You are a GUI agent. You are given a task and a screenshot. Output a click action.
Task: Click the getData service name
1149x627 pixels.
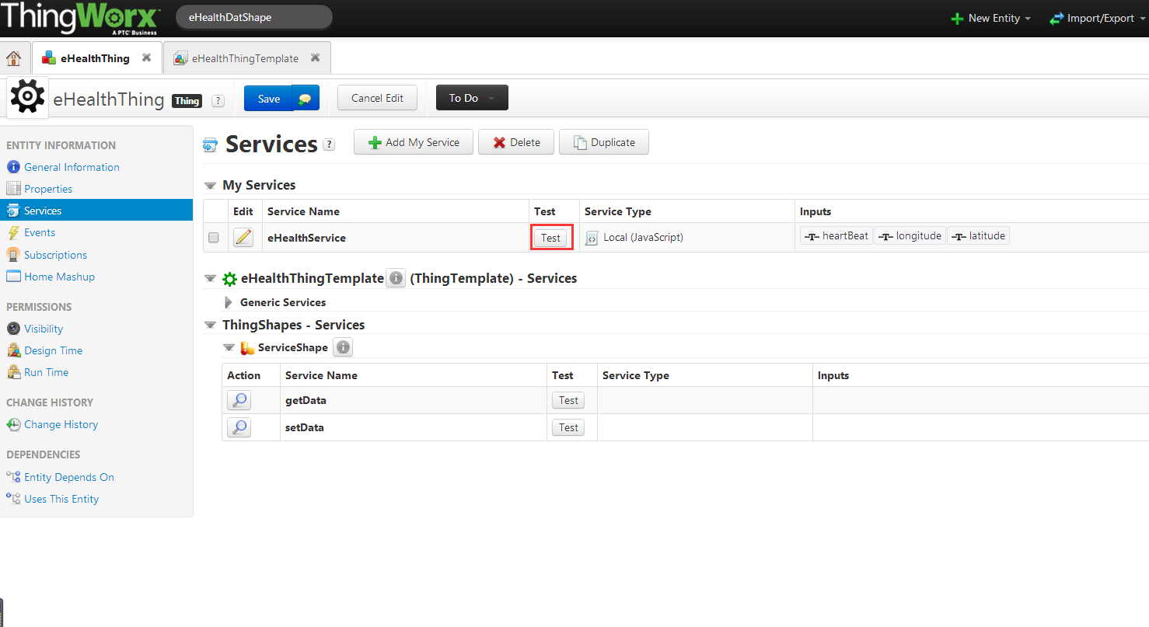[x=306, y=400]
